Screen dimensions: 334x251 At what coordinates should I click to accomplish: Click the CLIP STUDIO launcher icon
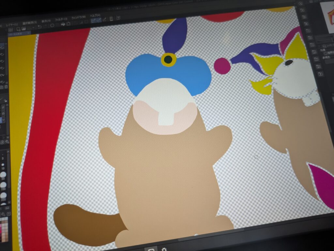pyautogui.click(x=10, y=30)
